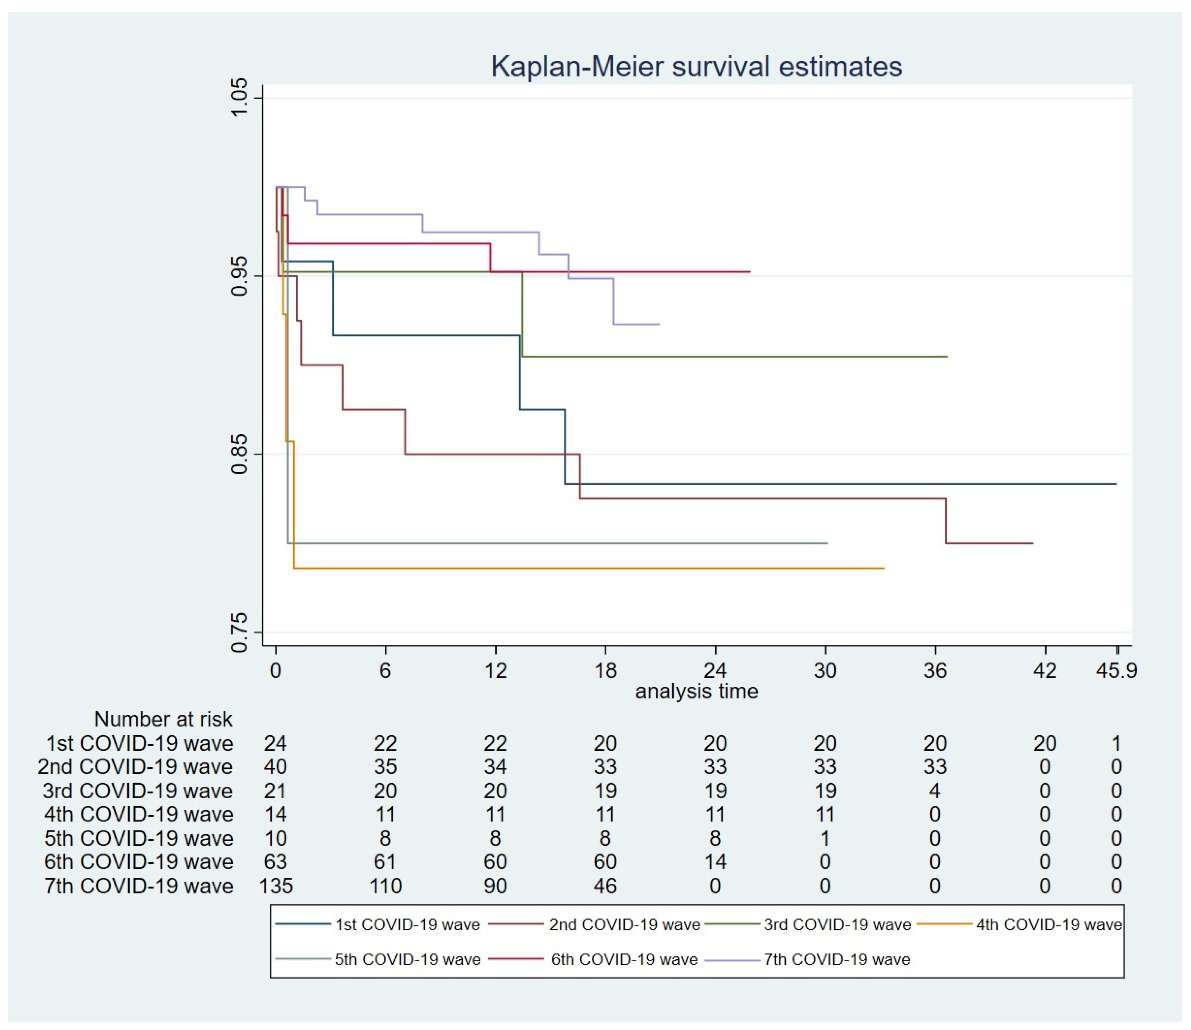This screenshot has width=1191, height=1030.
Task: Select the 7th COVID-19 wave risk table row label
Action: click(x=139, y=886)
